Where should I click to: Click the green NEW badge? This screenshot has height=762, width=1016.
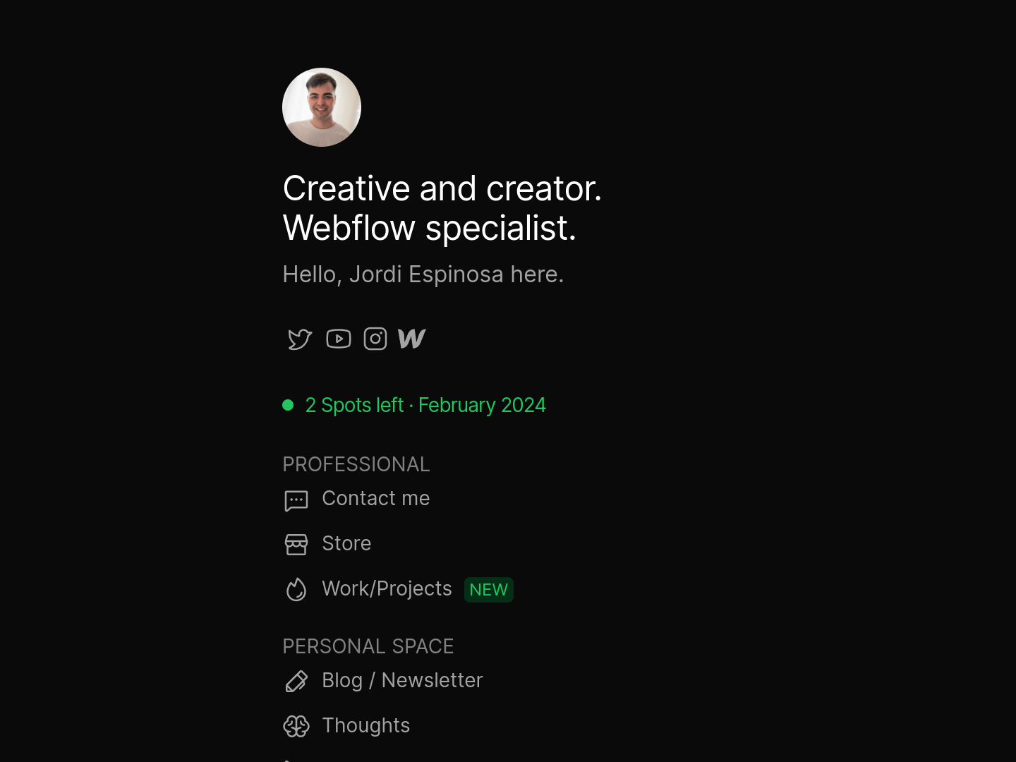(488, 590)
